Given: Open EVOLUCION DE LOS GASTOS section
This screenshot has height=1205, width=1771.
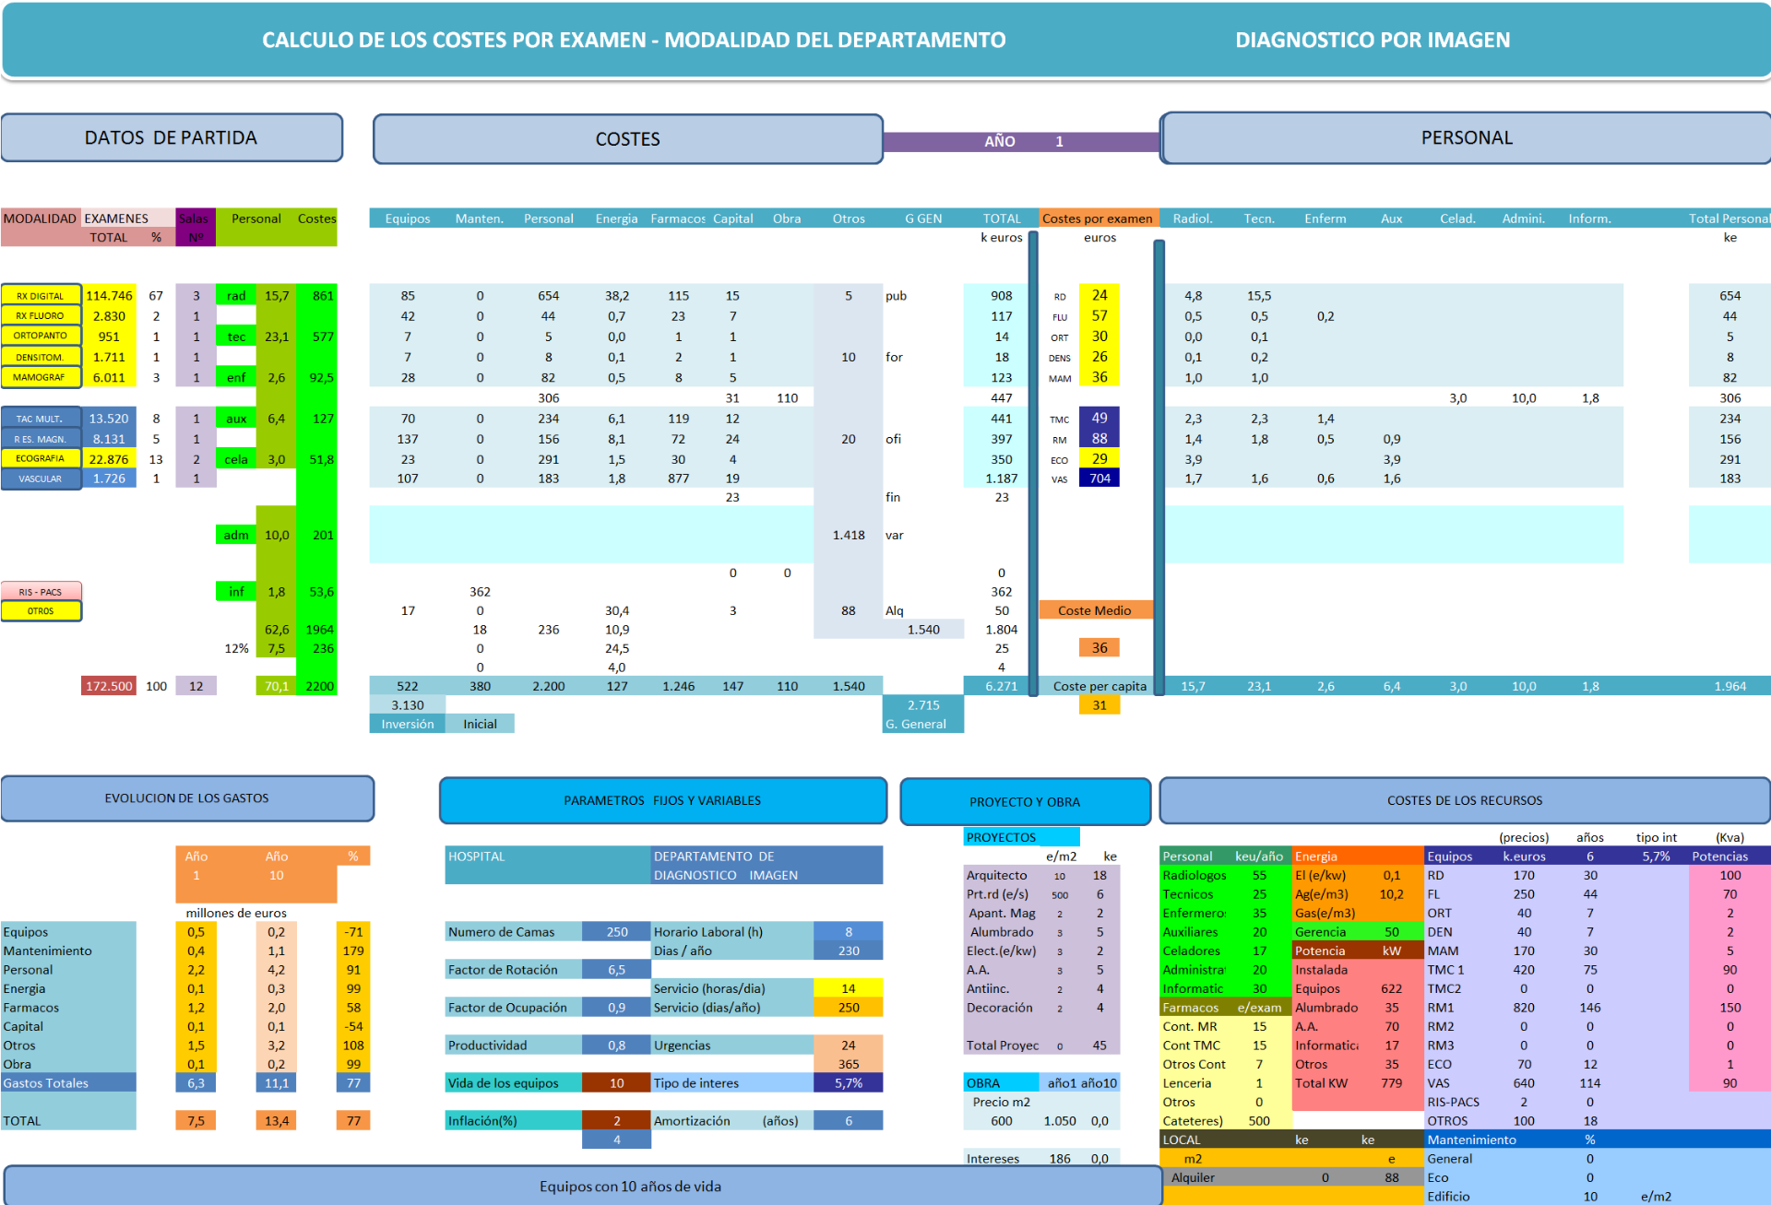Looking at the screenshot, I should 187,798.
